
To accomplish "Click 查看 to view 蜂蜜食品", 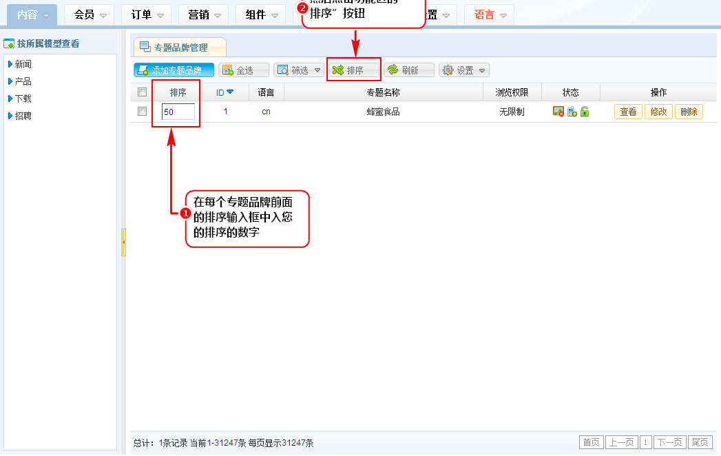I will tap(628, 112).
